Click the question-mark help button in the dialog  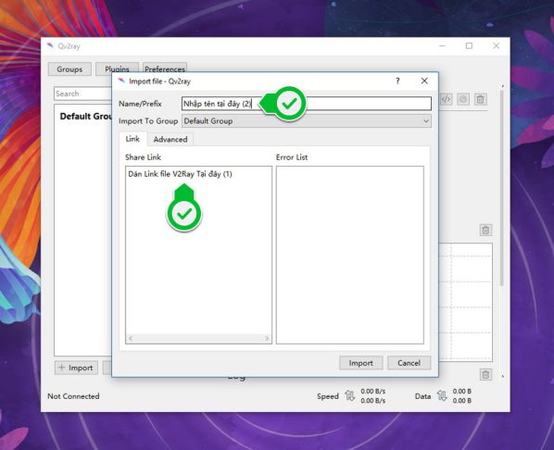pos(397,81)
